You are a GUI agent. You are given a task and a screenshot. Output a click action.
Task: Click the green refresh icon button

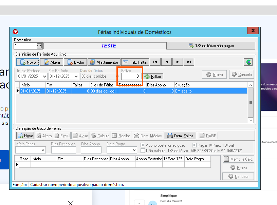(248, 62)
